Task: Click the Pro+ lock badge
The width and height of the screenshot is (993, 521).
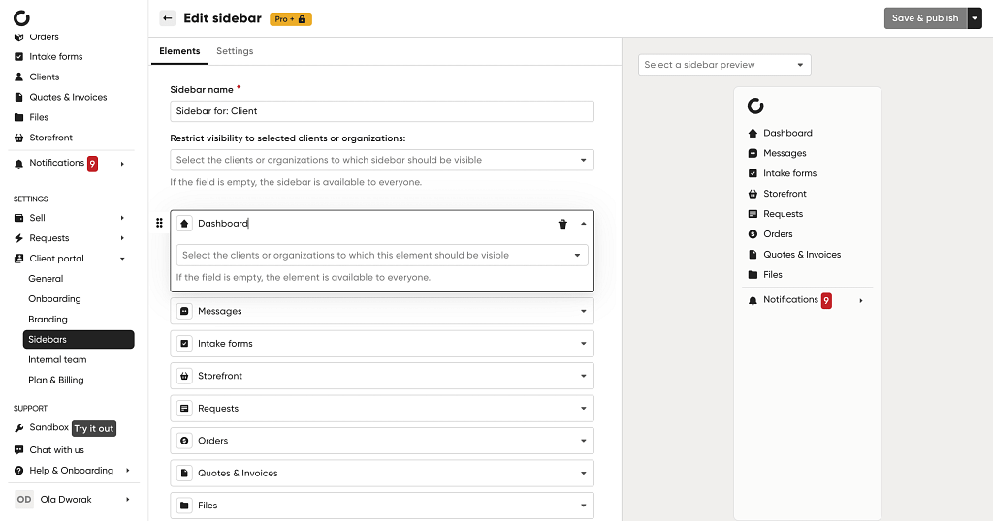Action: point(291,19)
